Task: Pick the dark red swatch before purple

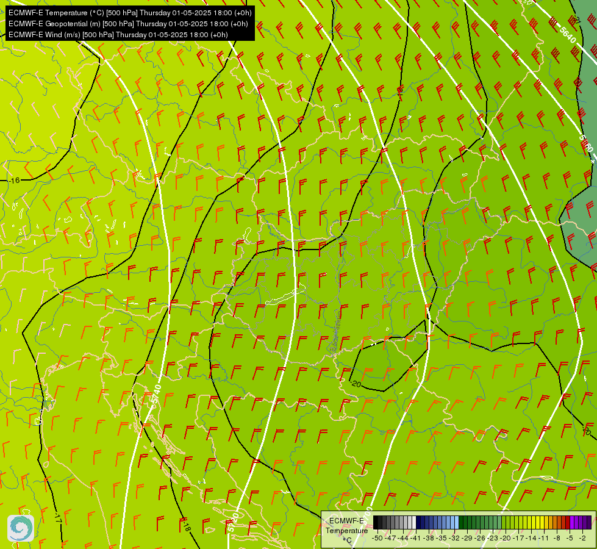Action: coord(568,522)
